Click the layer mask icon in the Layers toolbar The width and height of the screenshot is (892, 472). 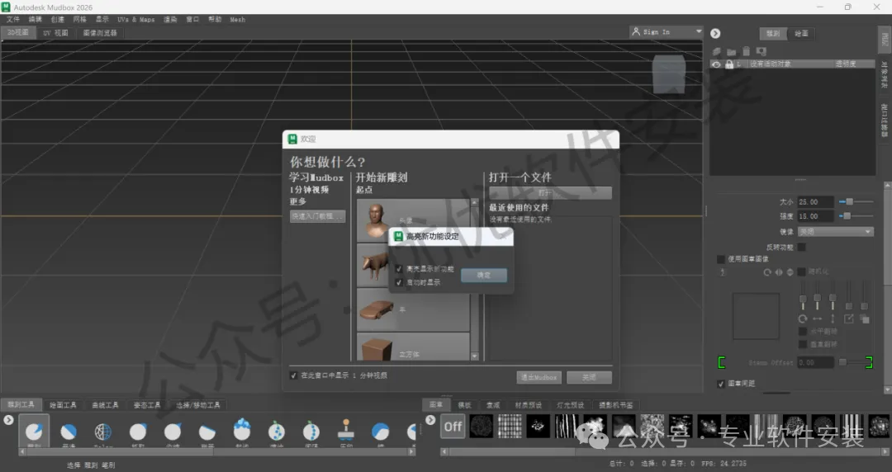(x=761, y=52)
